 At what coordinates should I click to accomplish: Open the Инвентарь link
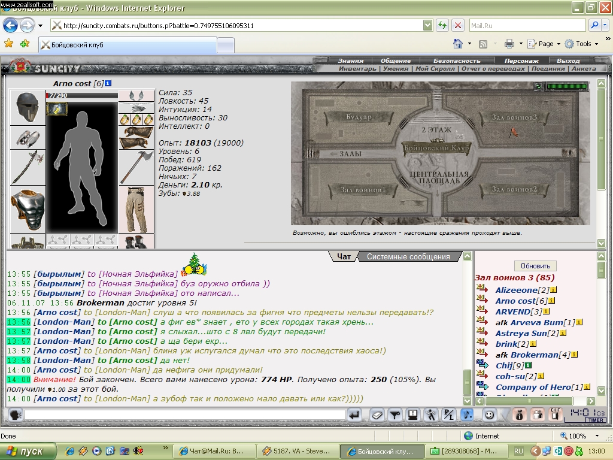(x=357, y=68)
